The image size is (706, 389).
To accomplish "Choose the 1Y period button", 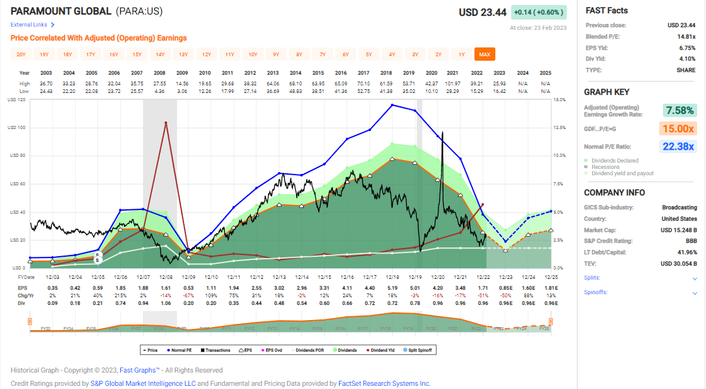I will [x=462, y=54].
